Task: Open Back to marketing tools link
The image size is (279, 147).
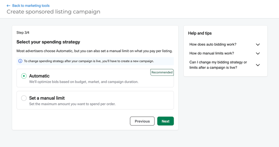Action: [31, 6]
